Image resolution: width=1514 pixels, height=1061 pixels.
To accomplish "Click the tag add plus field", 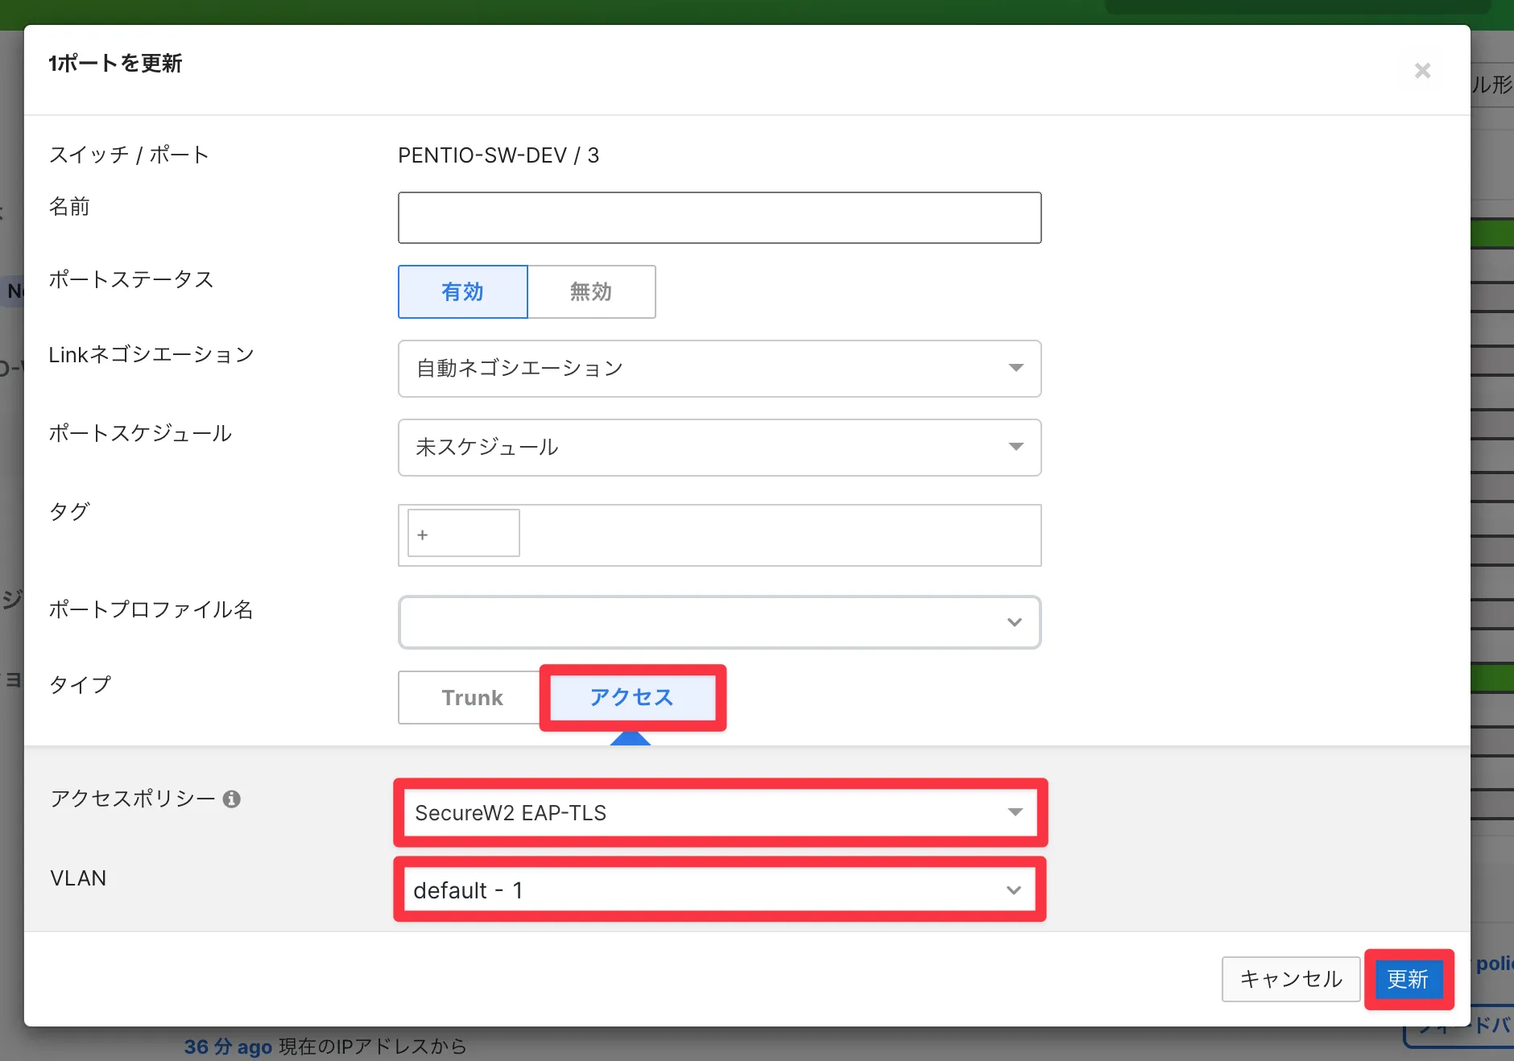I will coord(463,534).
